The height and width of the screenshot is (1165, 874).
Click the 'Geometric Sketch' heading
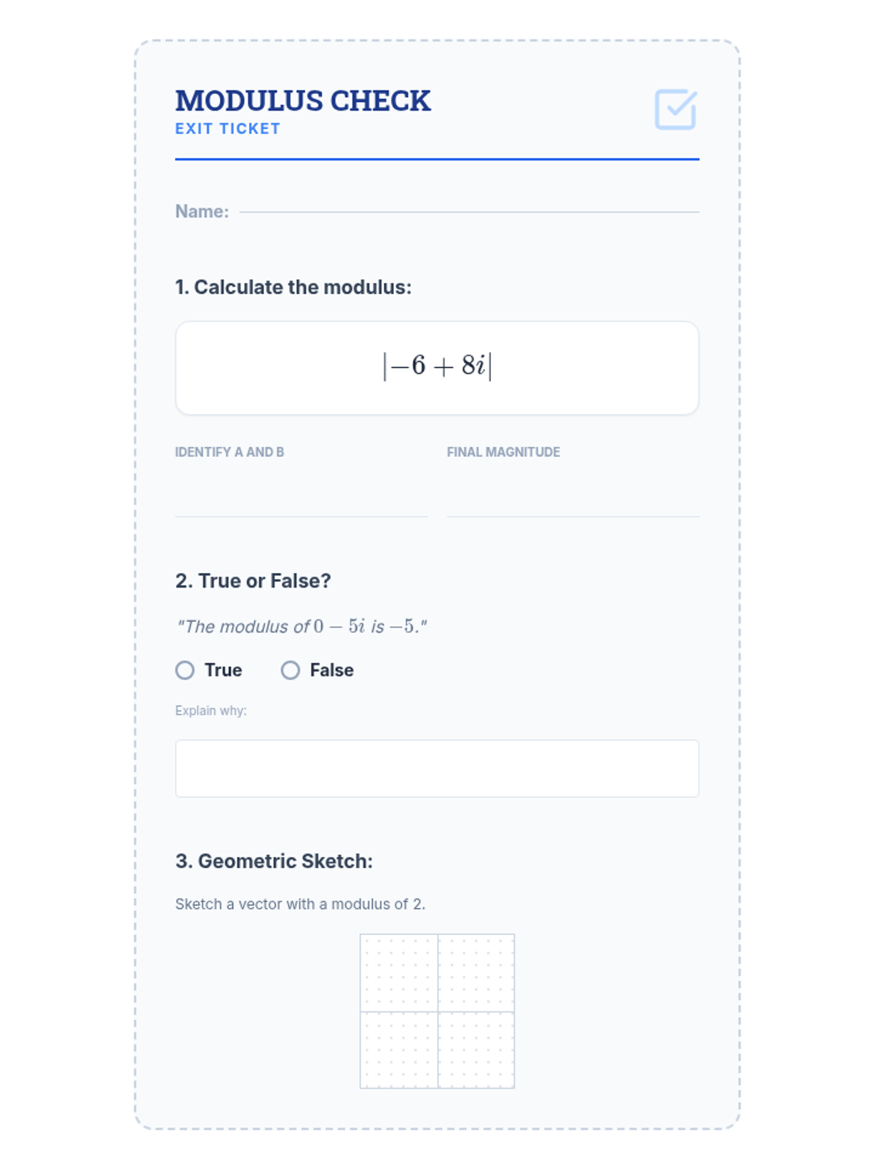(x=274, y=861)
